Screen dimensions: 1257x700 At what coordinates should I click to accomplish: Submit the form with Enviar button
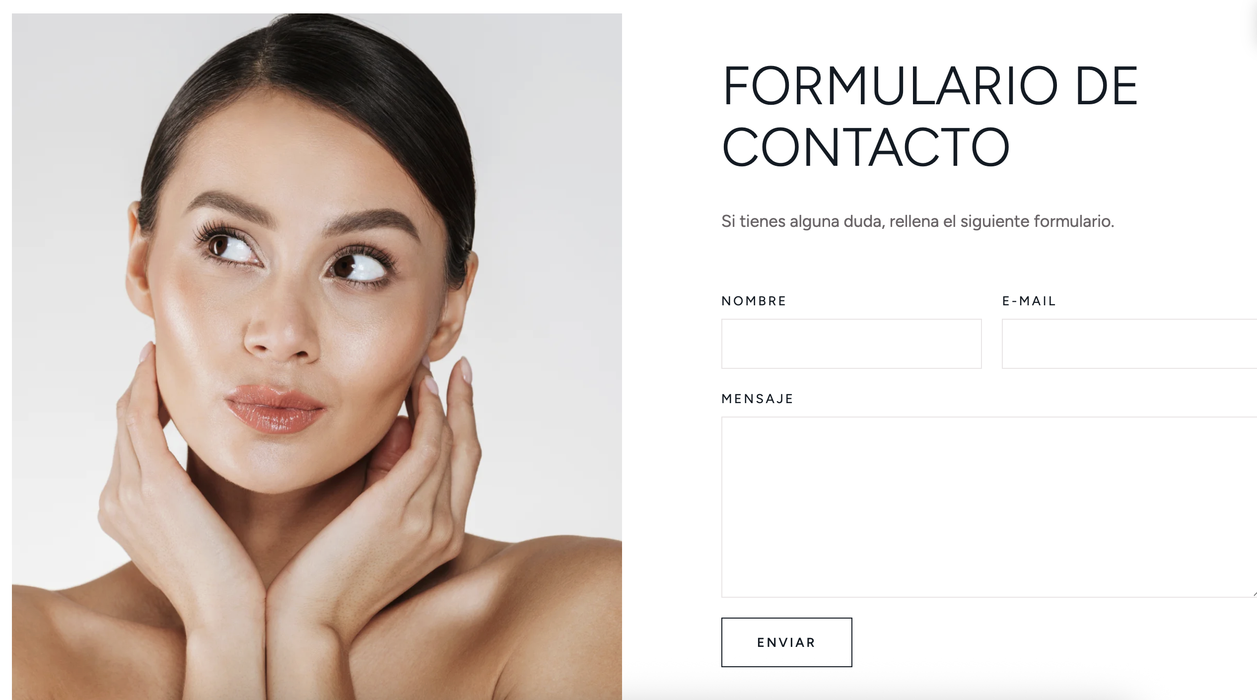point(786,642)
